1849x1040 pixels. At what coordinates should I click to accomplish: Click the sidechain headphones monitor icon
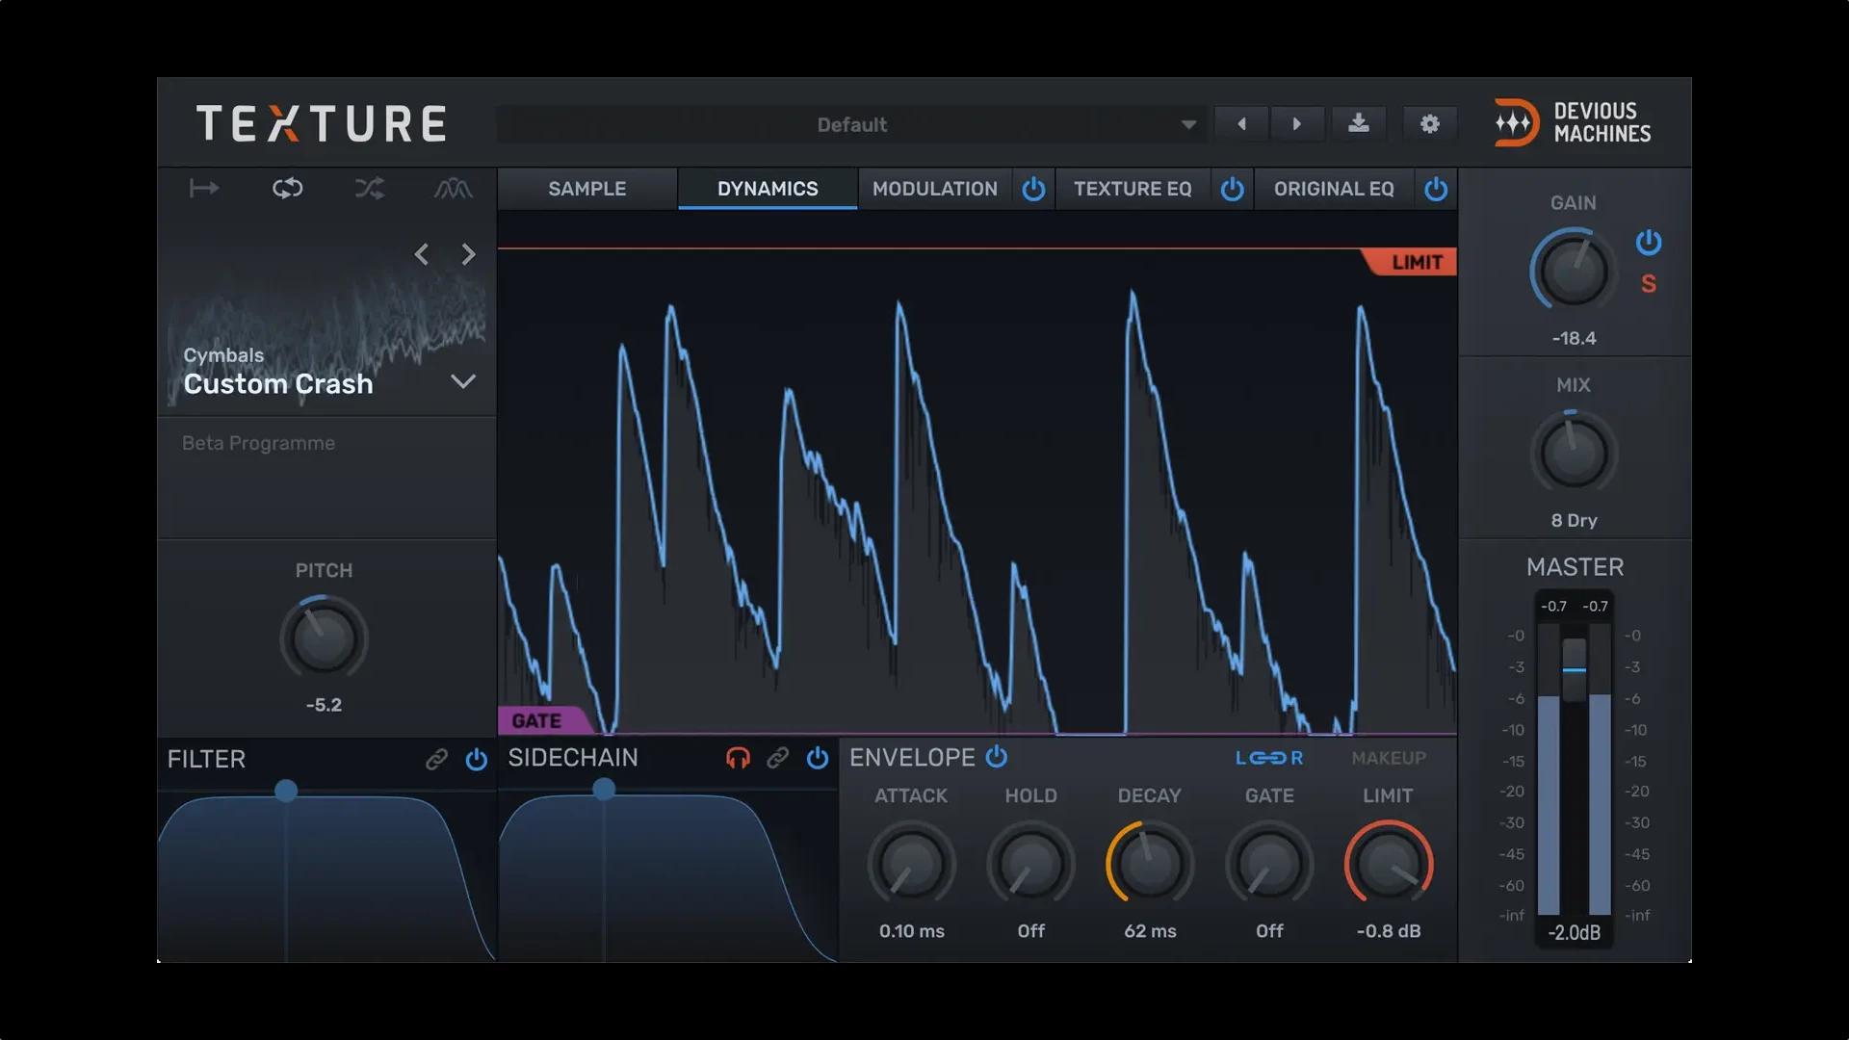click(x=738, y=757)
